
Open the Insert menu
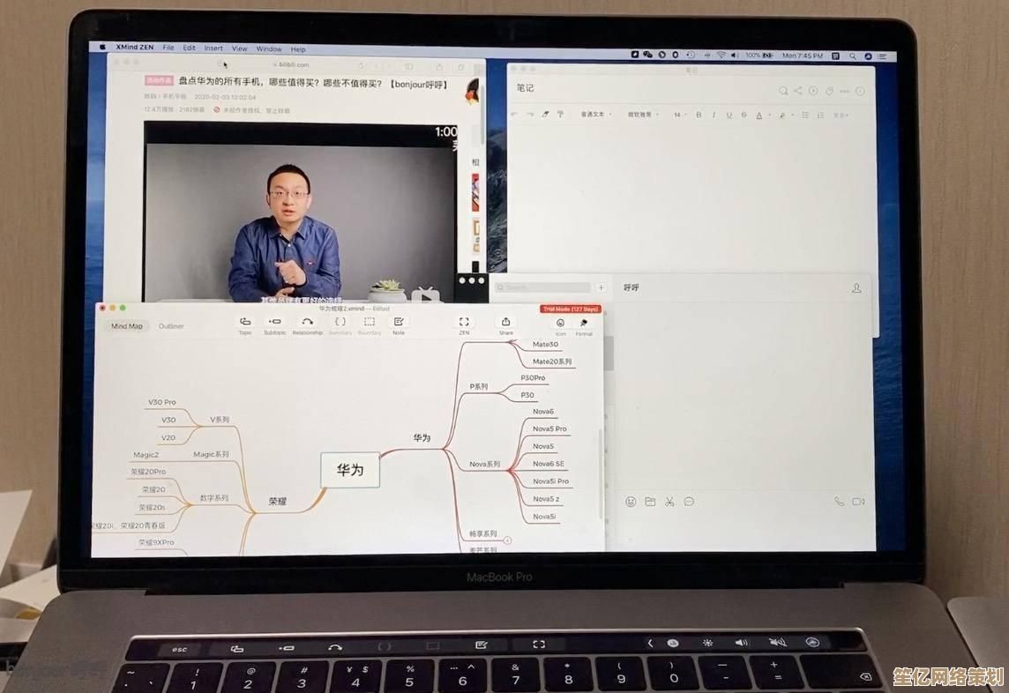[213, 48]
